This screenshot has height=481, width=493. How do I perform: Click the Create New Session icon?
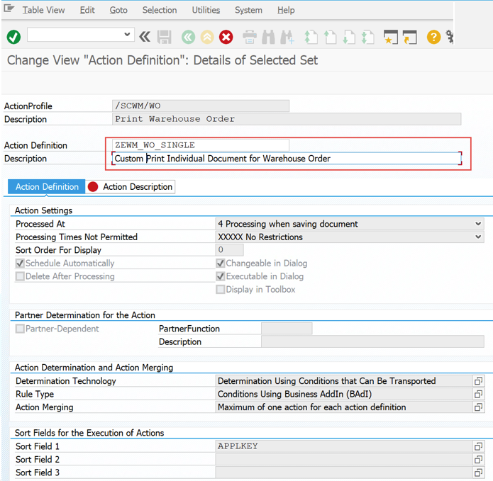[391, 37]
